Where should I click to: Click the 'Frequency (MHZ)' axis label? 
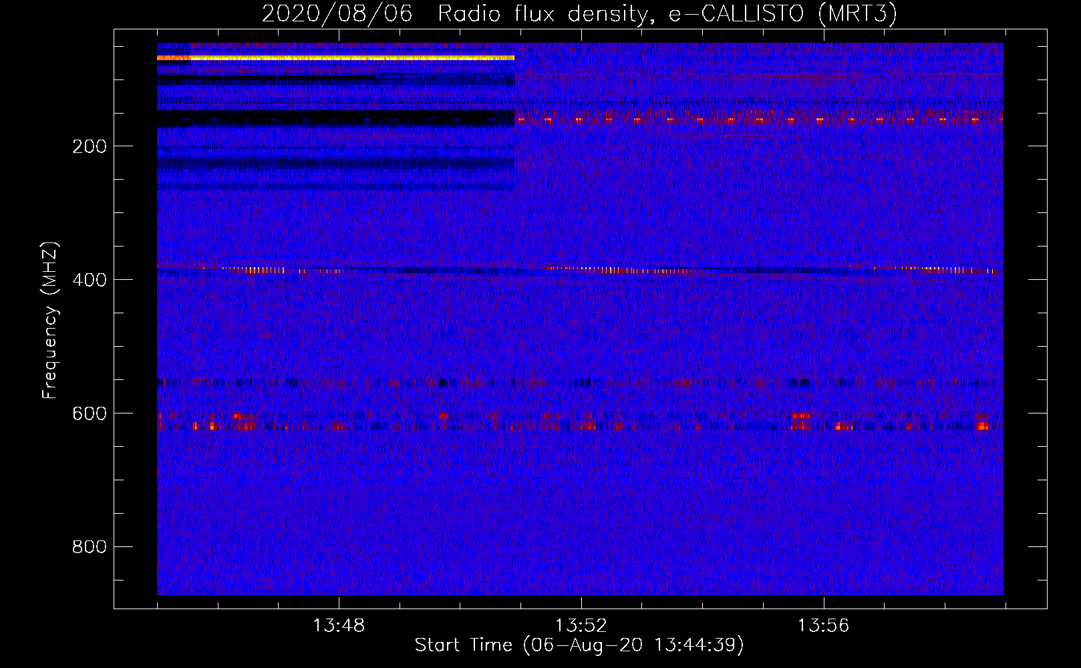(50, 321)
